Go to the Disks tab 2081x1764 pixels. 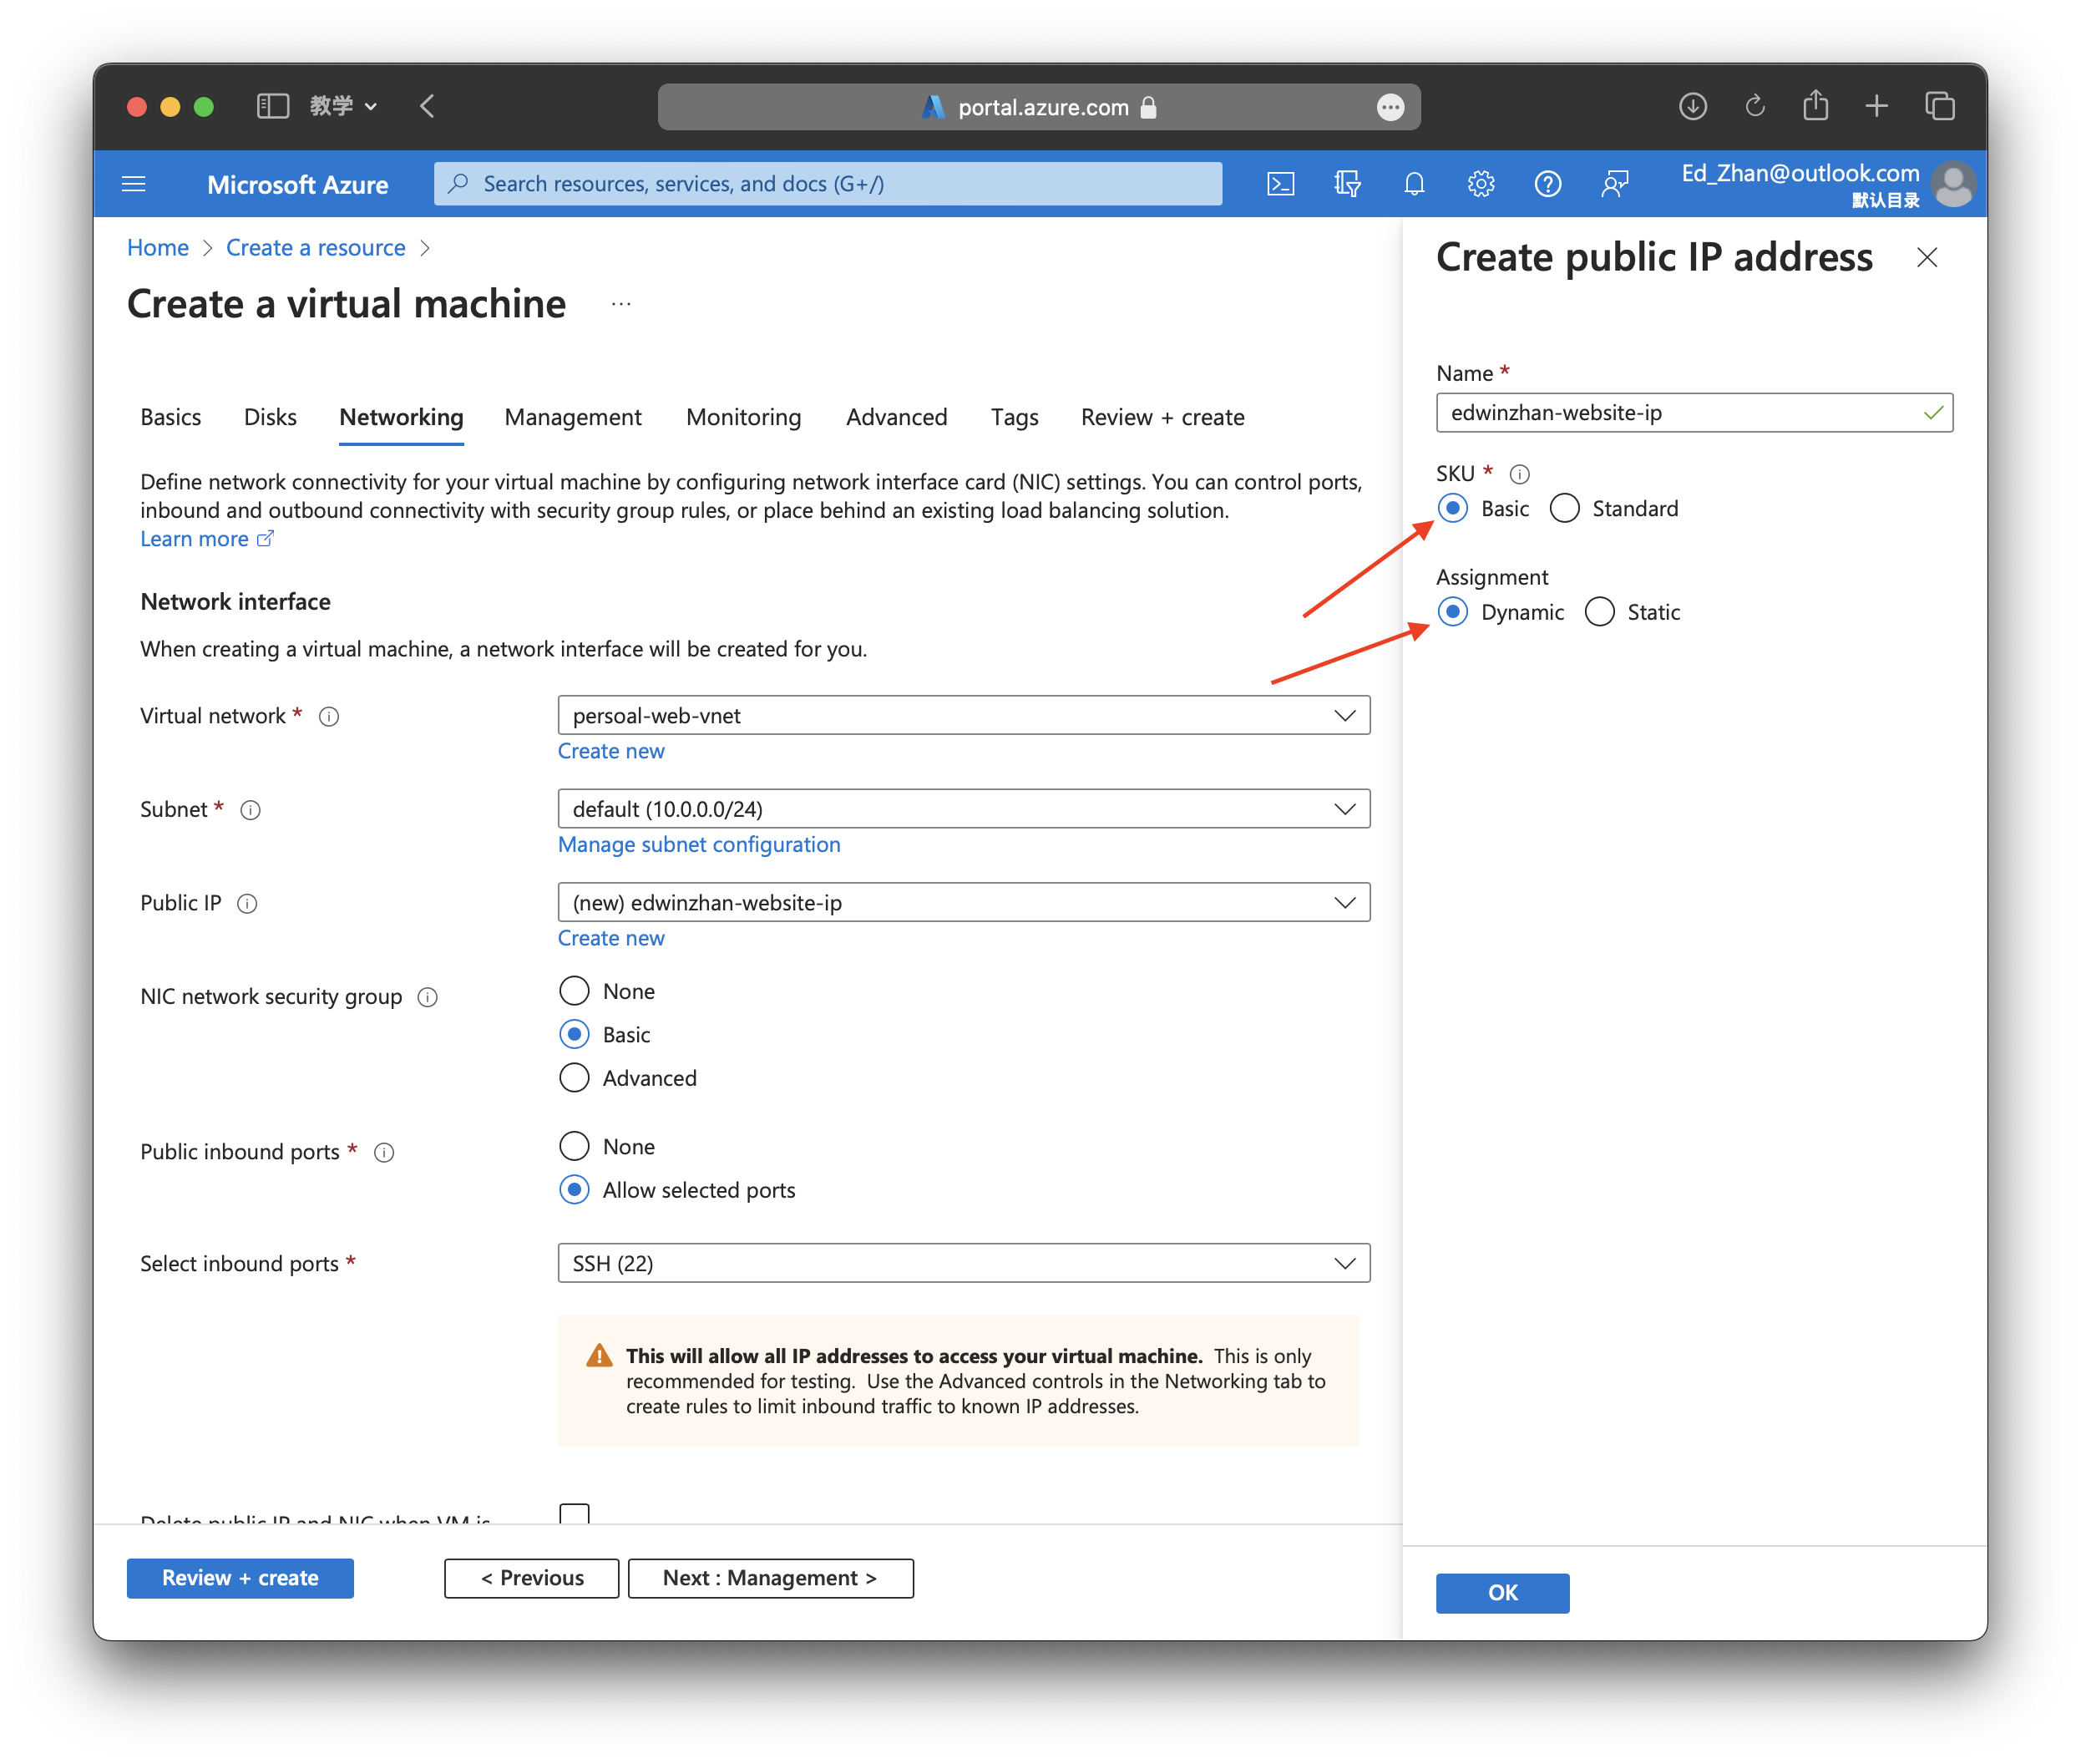point(270,417)
